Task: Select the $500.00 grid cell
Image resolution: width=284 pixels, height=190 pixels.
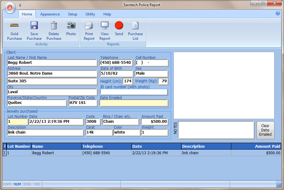Action: [256, 153]
